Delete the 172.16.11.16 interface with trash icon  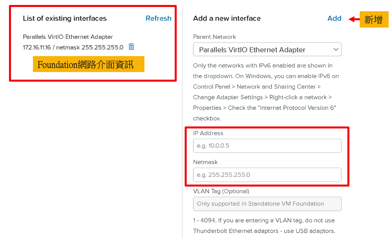click(x=131, y=47)
